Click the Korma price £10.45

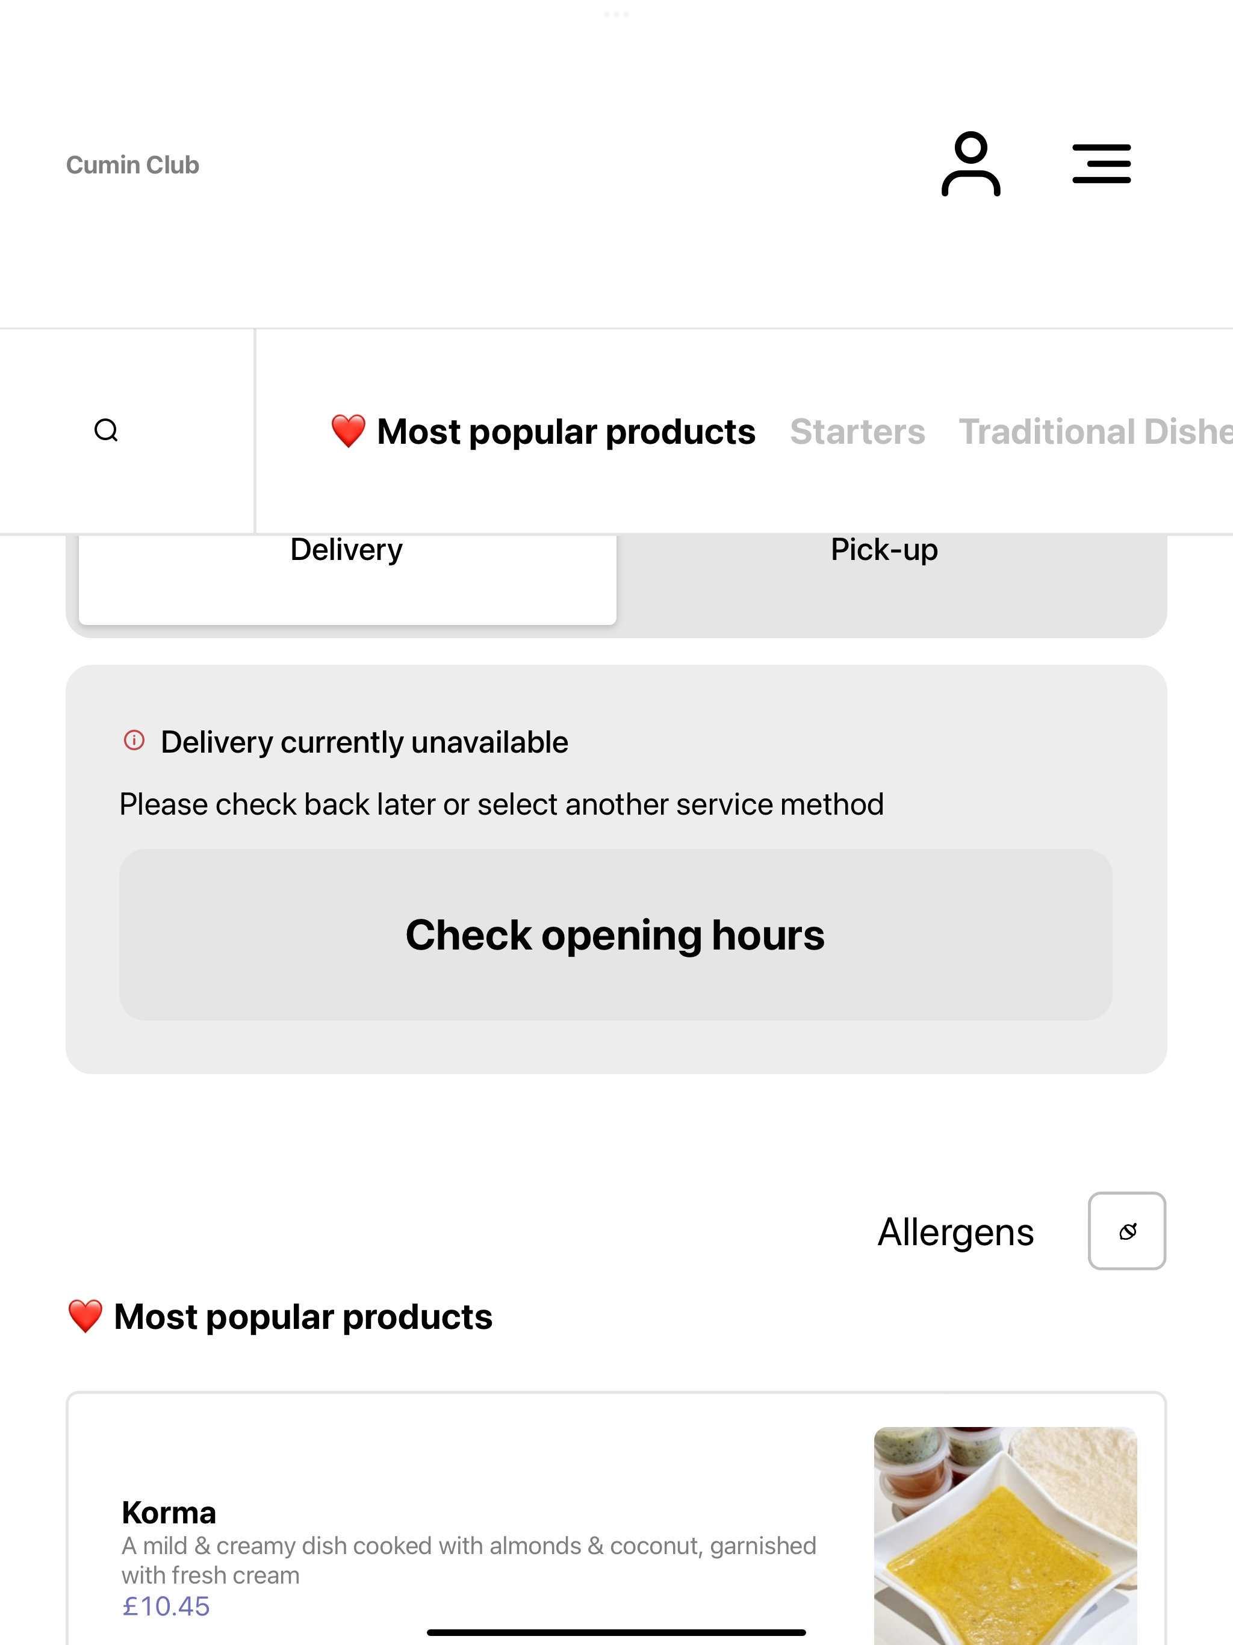[166, 1606]
